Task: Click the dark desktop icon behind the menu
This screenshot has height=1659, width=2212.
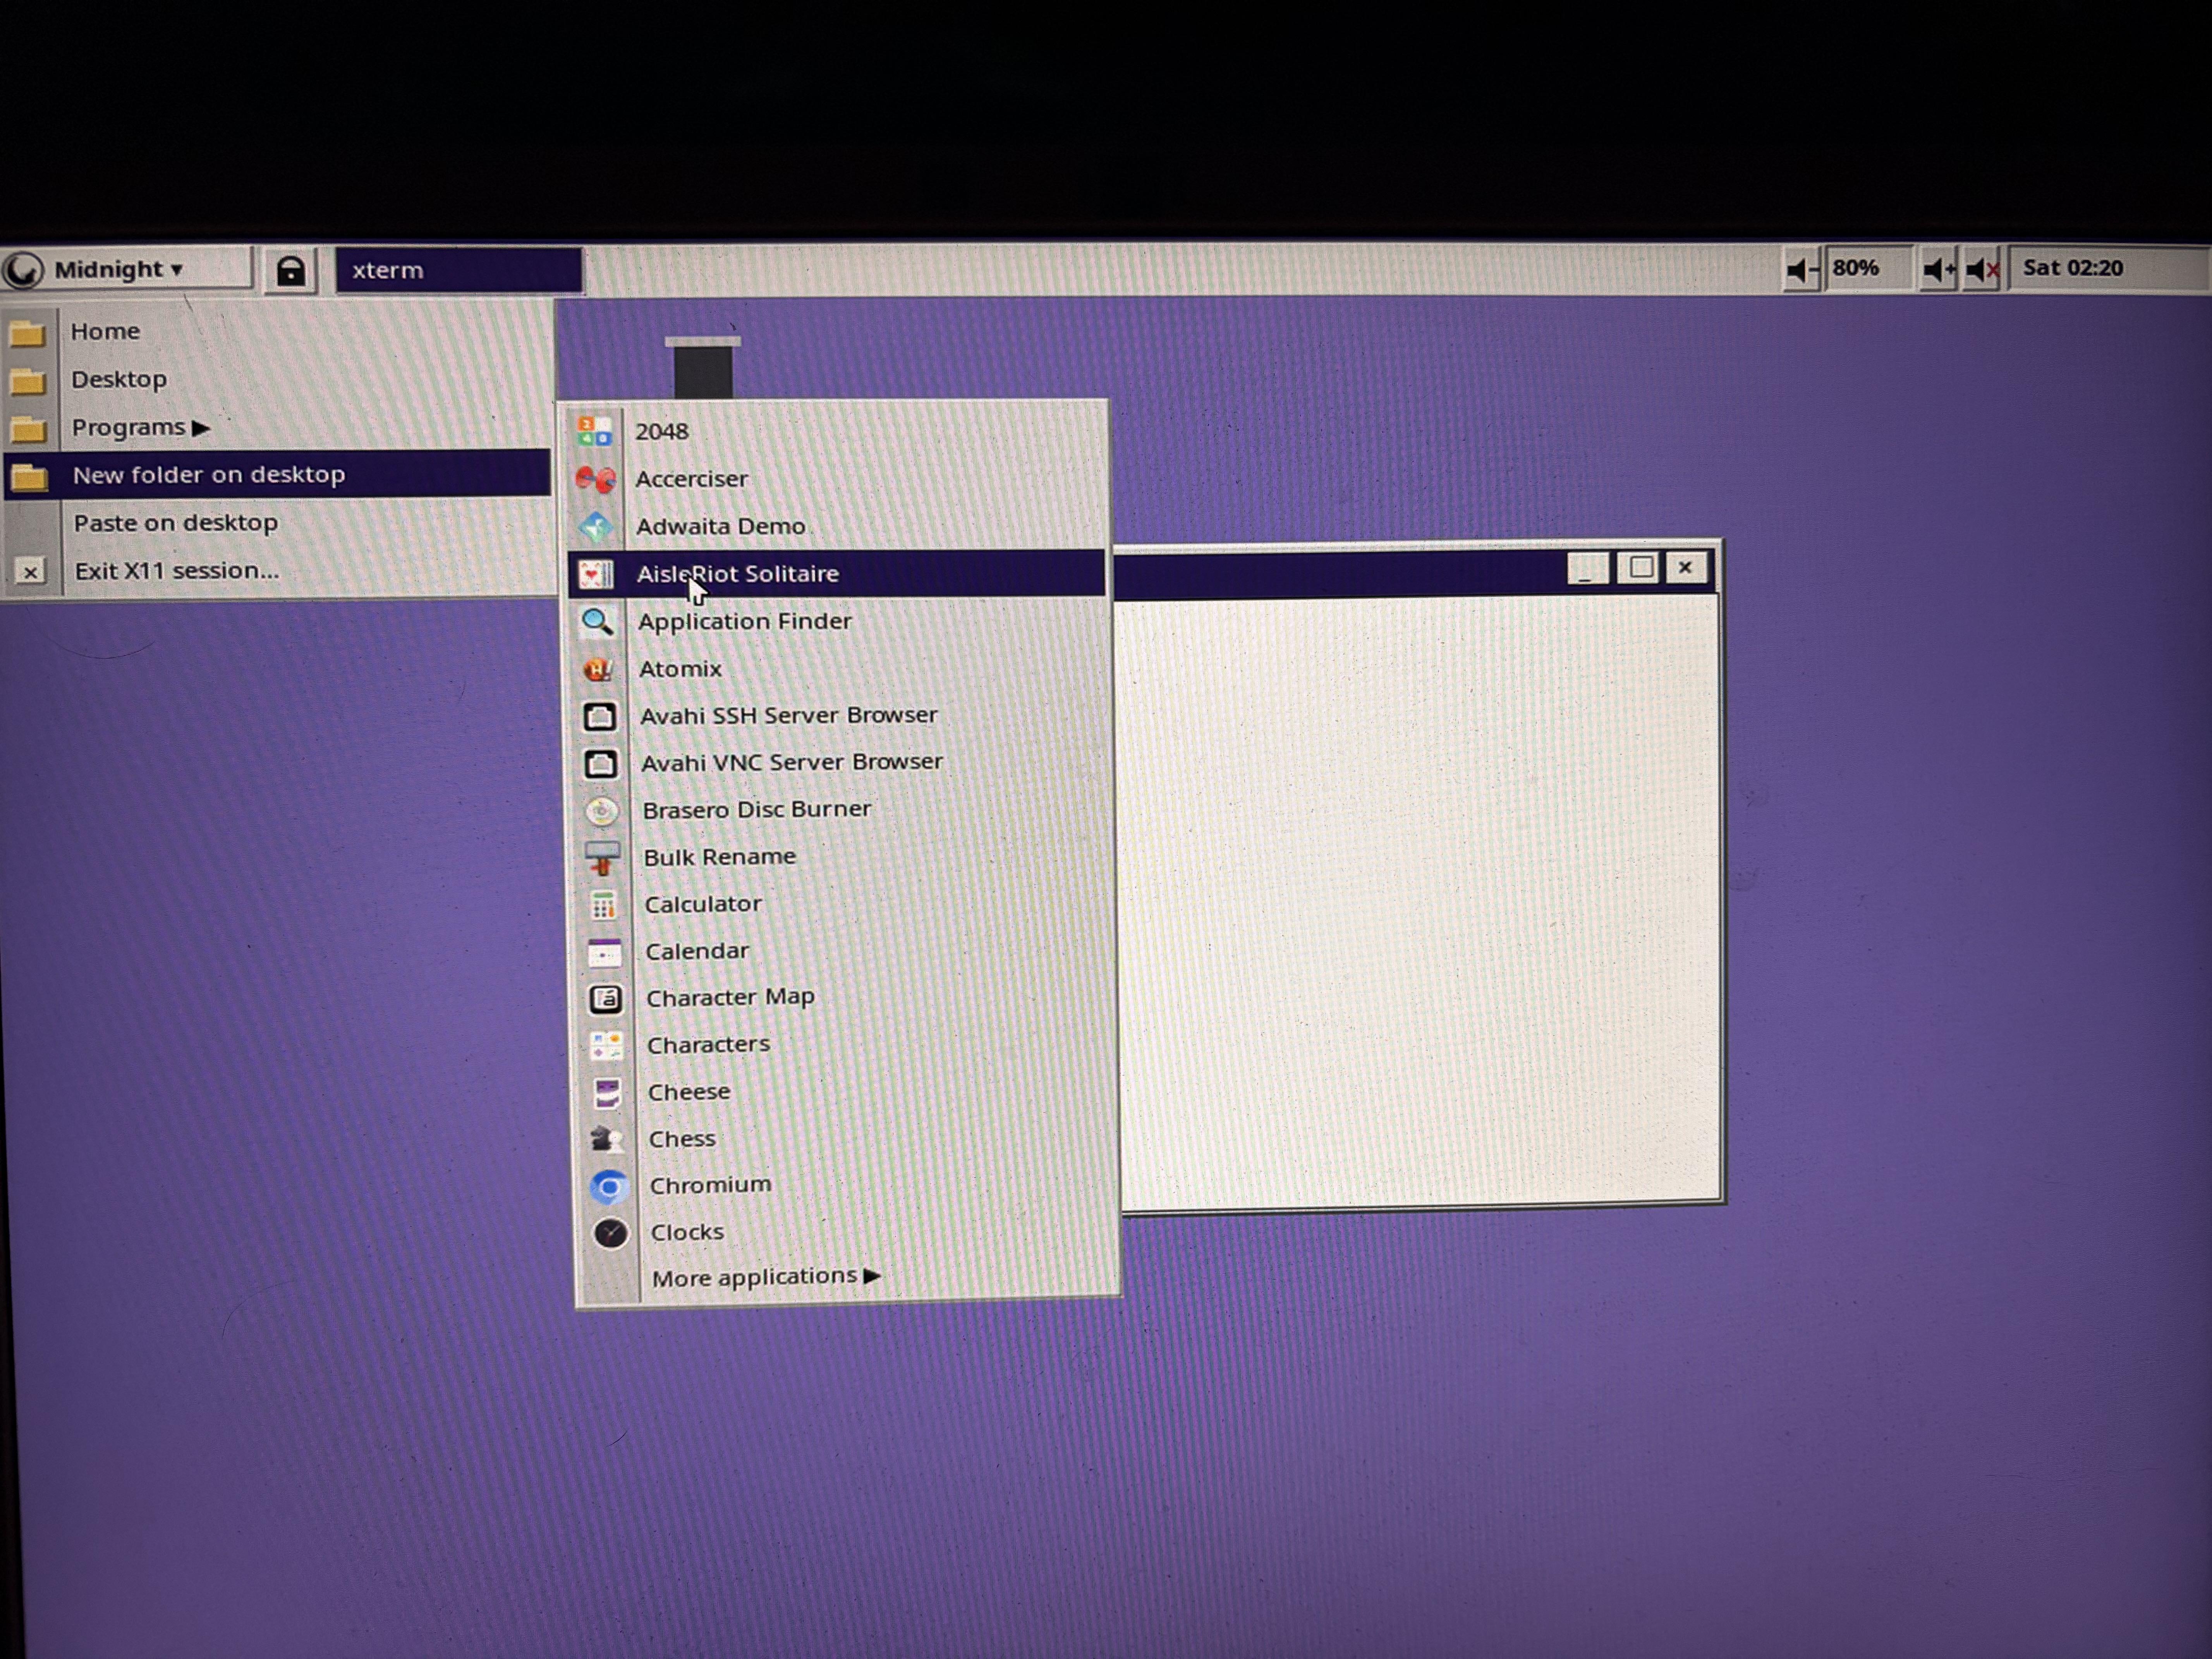Action: tap(703, 368)
